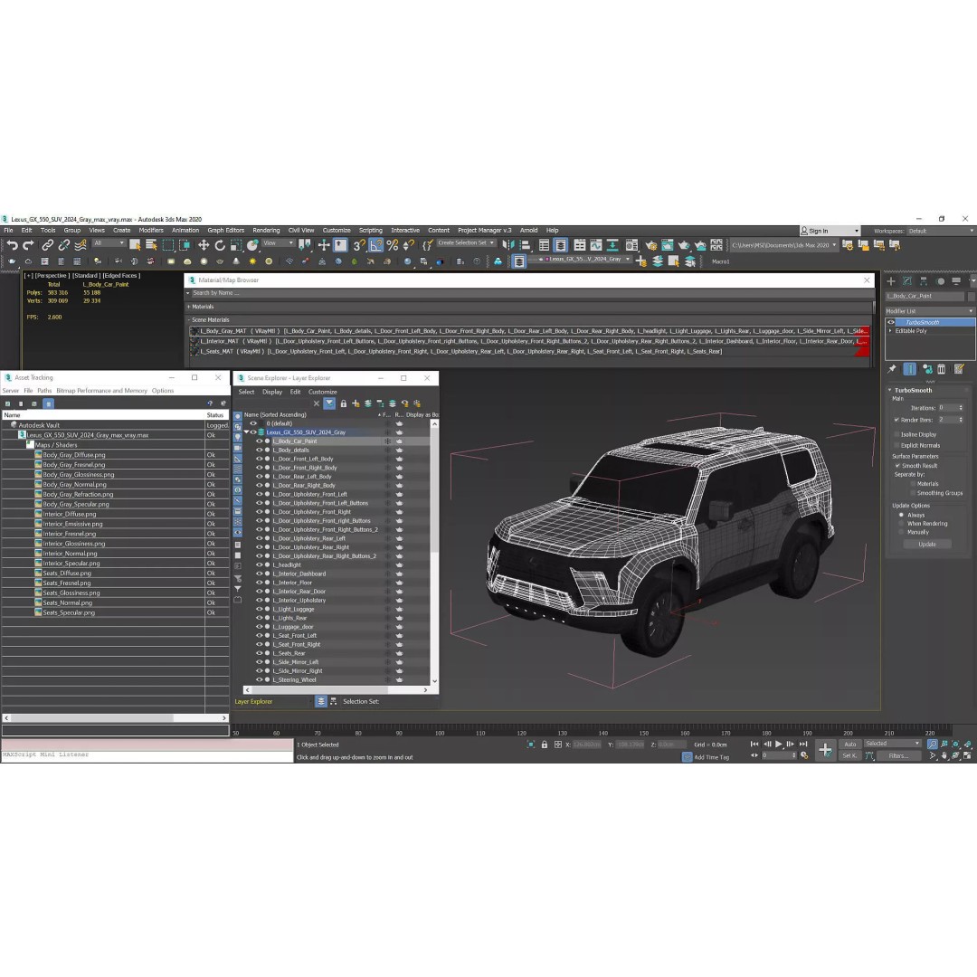This screenshot has width=977, height=977.
Task: Toggle the Percent Snap icon
Action: click(392, 245)
